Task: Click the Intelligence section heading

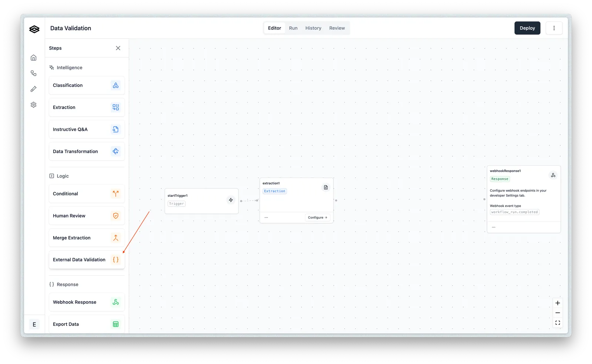Action: (x=70, y=68)
